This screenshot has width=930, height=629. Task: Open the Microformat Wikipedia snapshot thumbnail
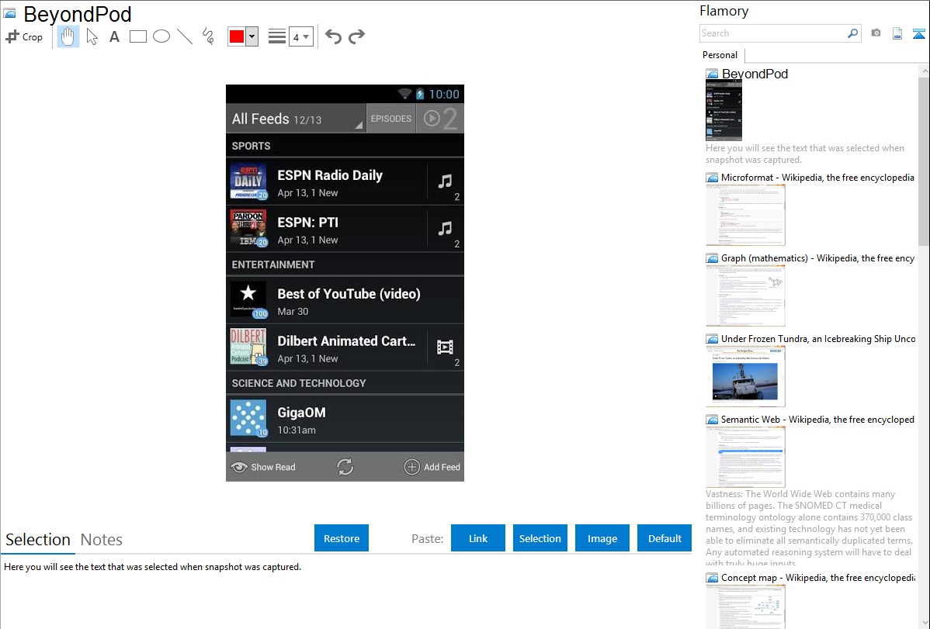pos(745,215)
